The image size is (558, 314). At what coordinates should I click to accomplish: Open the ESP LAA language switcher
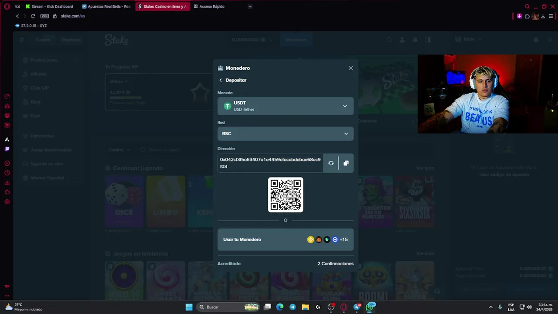[x=511, y=307]
